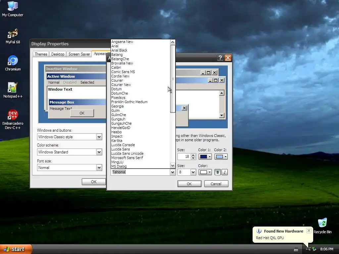339x254 pixels.
Task: Click the font list scrollbar thumb
Action: (172, 79)
